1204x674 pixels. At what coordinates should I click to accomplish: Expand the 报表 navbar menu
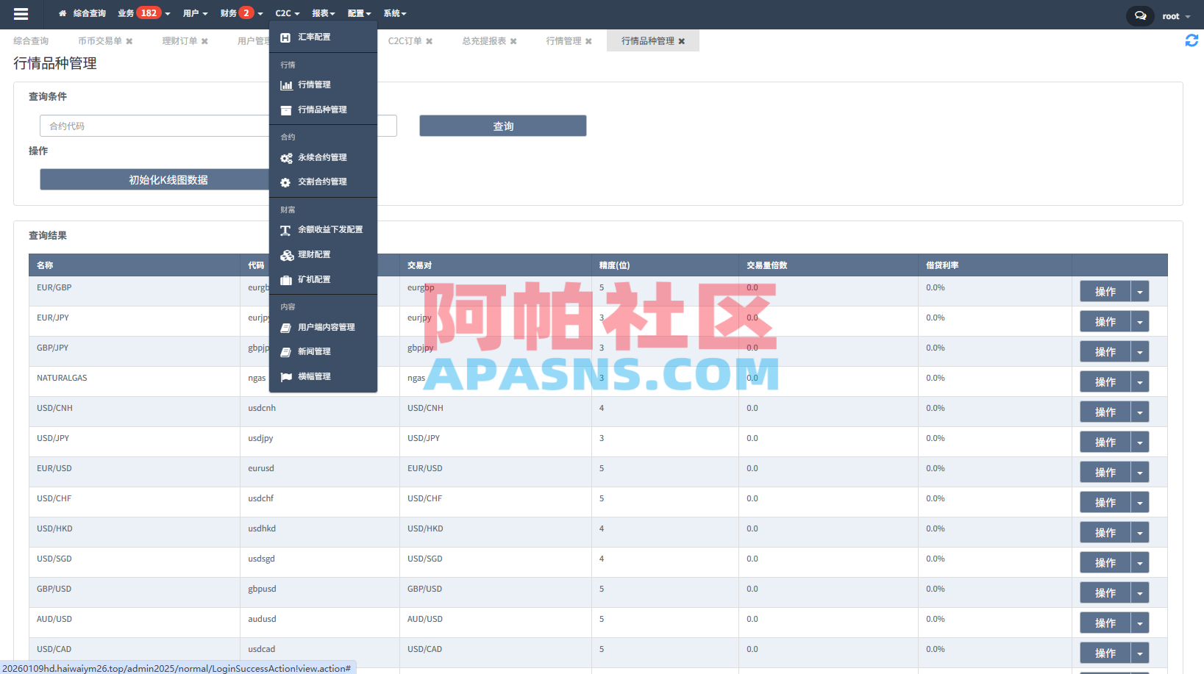pos(323,13)
